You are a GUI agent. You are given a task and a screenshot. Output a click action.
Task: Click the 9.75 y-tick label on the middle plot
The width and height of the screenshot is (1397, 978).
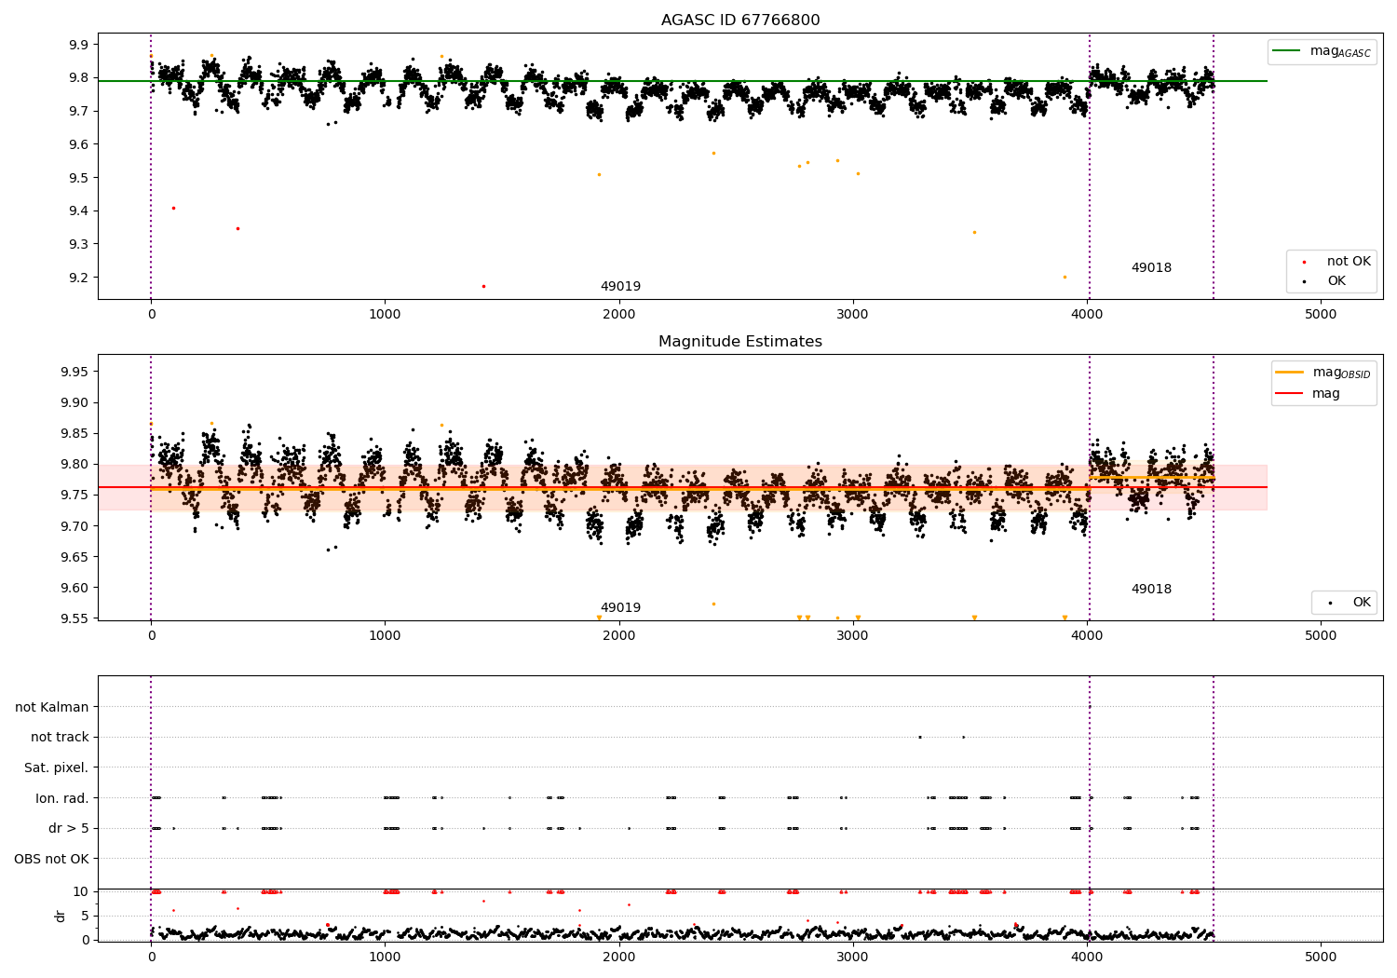75,496
